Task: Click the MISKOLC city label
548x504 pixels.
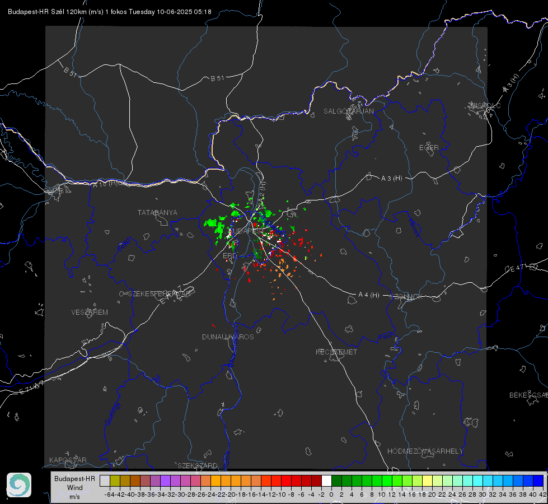Action: point(485,105)
